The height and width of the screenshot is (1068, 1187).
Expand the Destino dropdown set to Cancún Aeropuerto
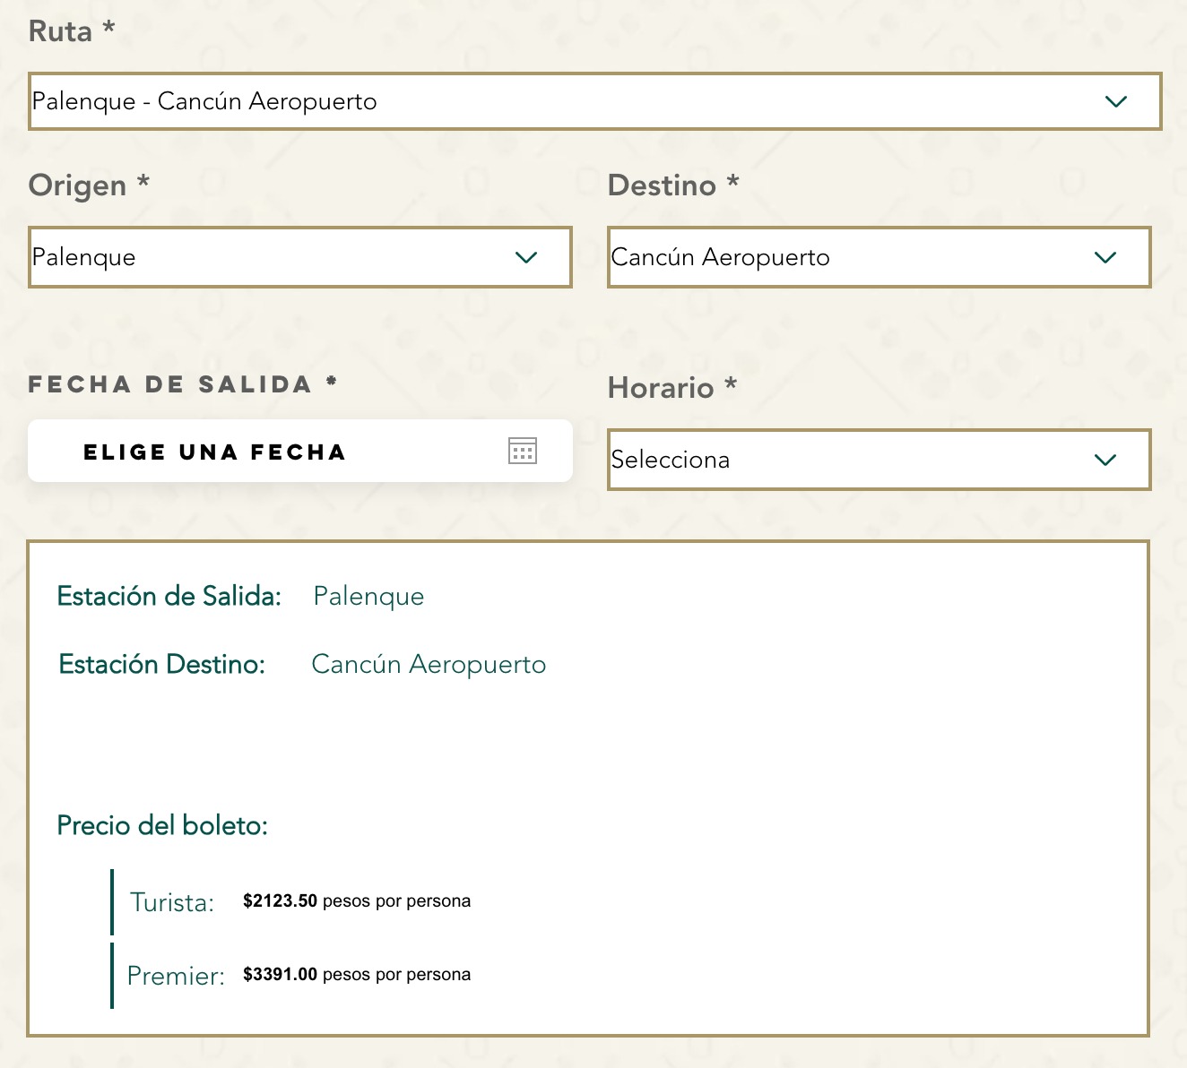(x=843, y=257)
